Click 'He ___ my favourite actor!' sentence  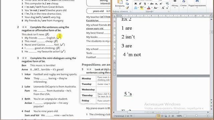42,52
